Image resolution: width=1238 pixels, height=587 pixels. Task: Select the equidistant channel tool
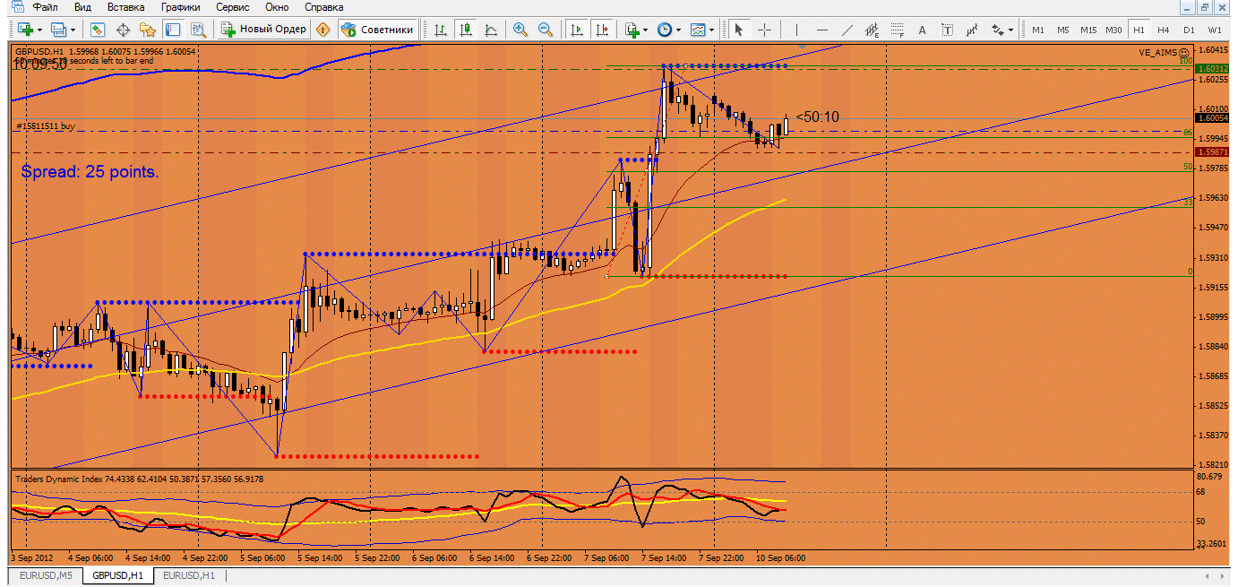coord(872,30)
